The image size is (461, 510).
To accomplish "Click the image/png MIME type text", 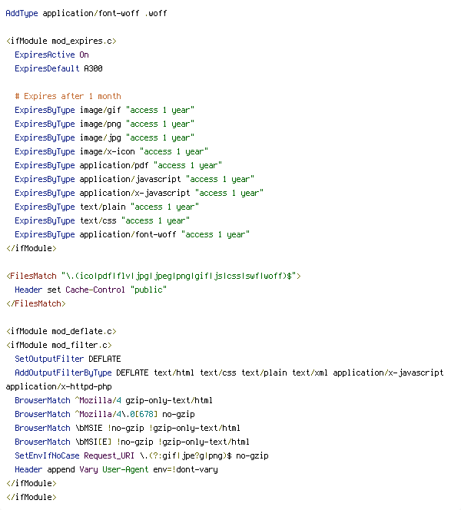I will pyautogui.click(x=101, y=124).
